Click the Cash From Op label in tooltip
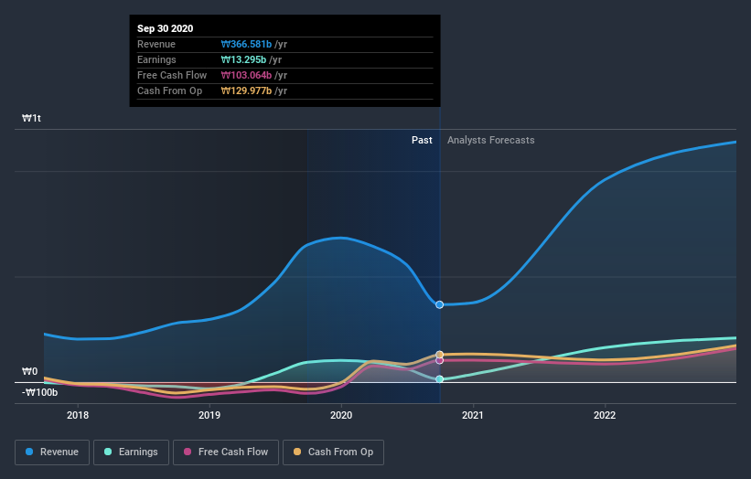The height and width of the screenshot is (479, 751). coord(169,90)
